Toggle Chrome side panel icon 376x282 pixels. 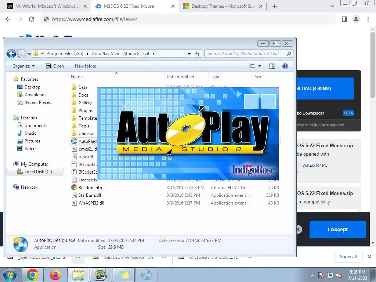click(x=344, y=19)
